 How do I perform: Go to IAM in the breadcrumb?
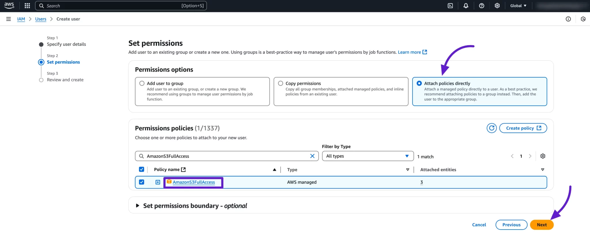(21, 19)
